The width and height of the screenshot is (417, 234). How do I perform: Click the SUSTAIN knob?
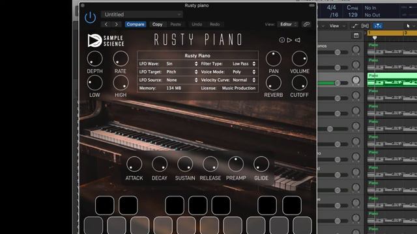coord(185,164)
